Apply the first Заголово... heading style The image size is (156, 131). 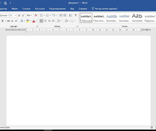point(112,18)
